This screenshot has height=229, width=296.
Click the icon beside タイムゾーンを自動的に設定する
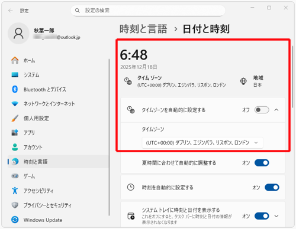tap(131, 110)
